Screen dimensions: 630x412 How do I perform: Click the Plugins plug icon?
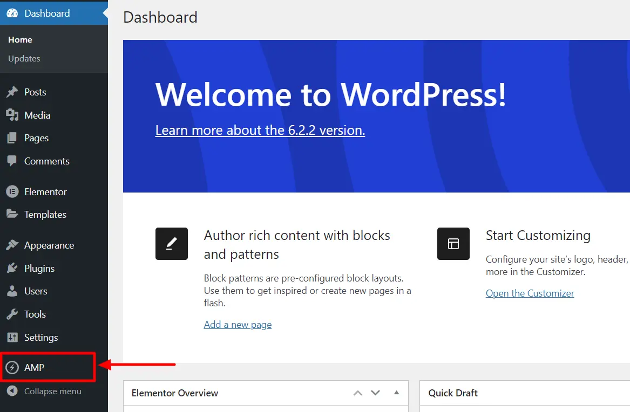click(12, 268)
